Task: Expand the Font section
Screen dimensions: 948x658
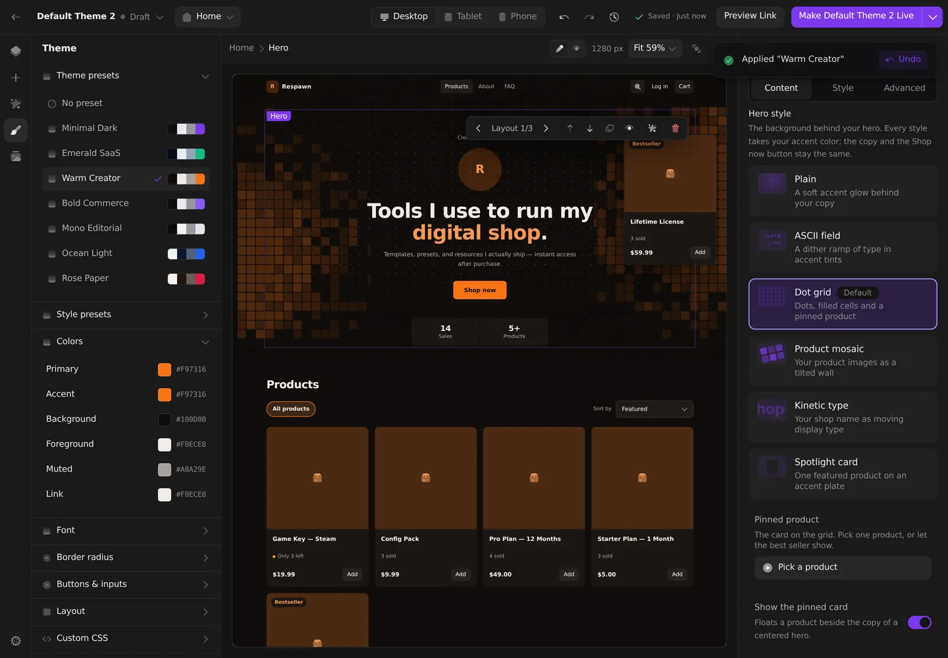Action: (x=126, y=530)
